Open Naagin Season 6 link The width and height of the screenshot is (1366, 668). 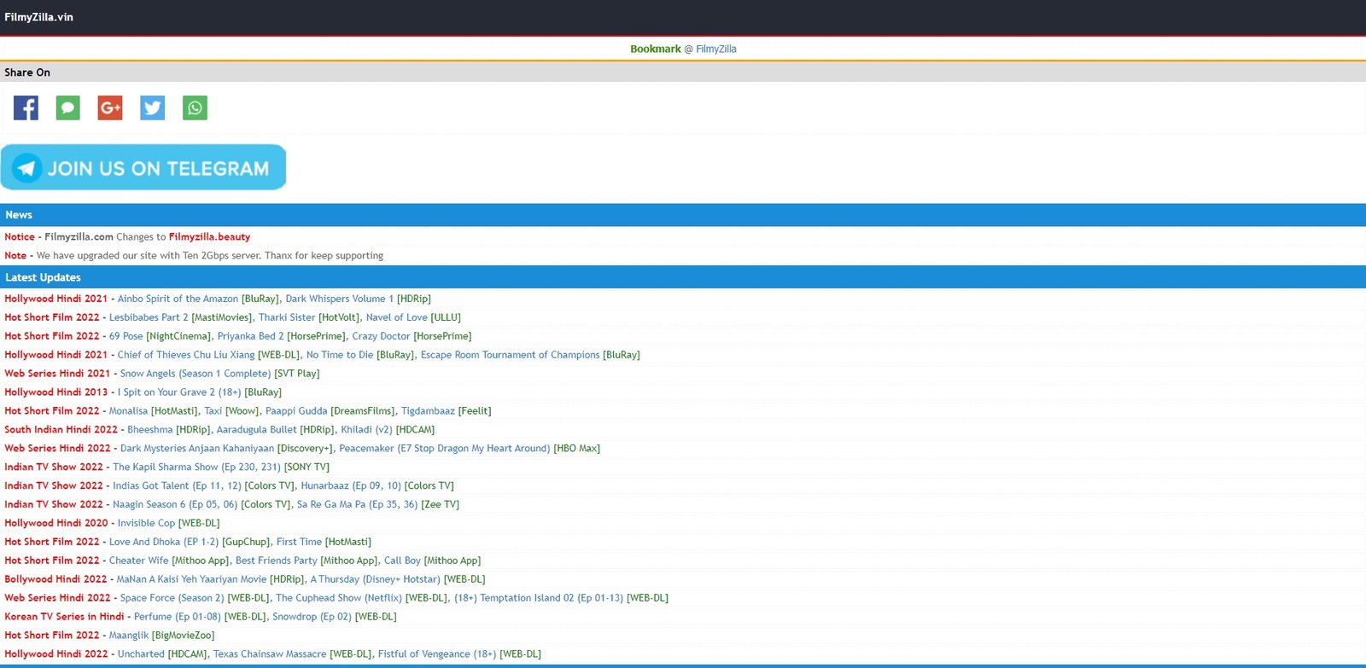(175, 505)
